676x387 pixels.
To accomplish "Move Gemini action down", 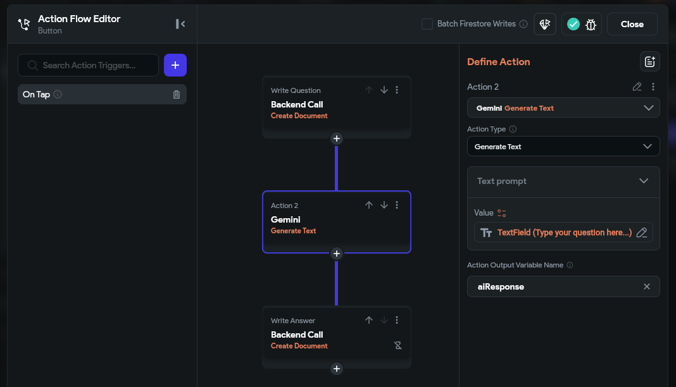I will point(384,205).
